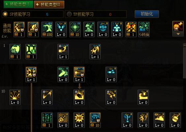Select the blue eye Lv 0 skill
This screenshot has height=132, width=186.
pyautogui.click(x=103, y=29)
